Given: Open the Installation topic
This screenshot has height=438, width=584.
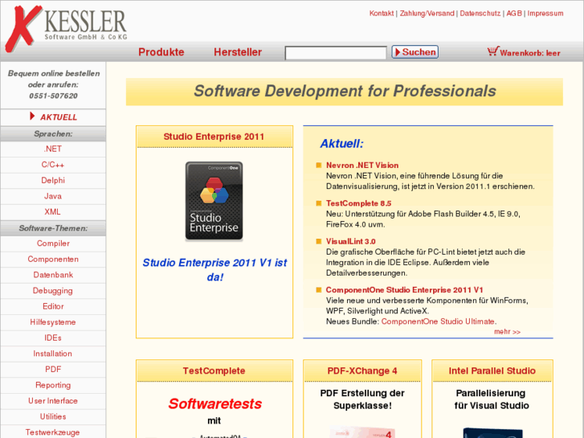Looking at the screenshot, I should pyautogui.click(x=53, y=354).
